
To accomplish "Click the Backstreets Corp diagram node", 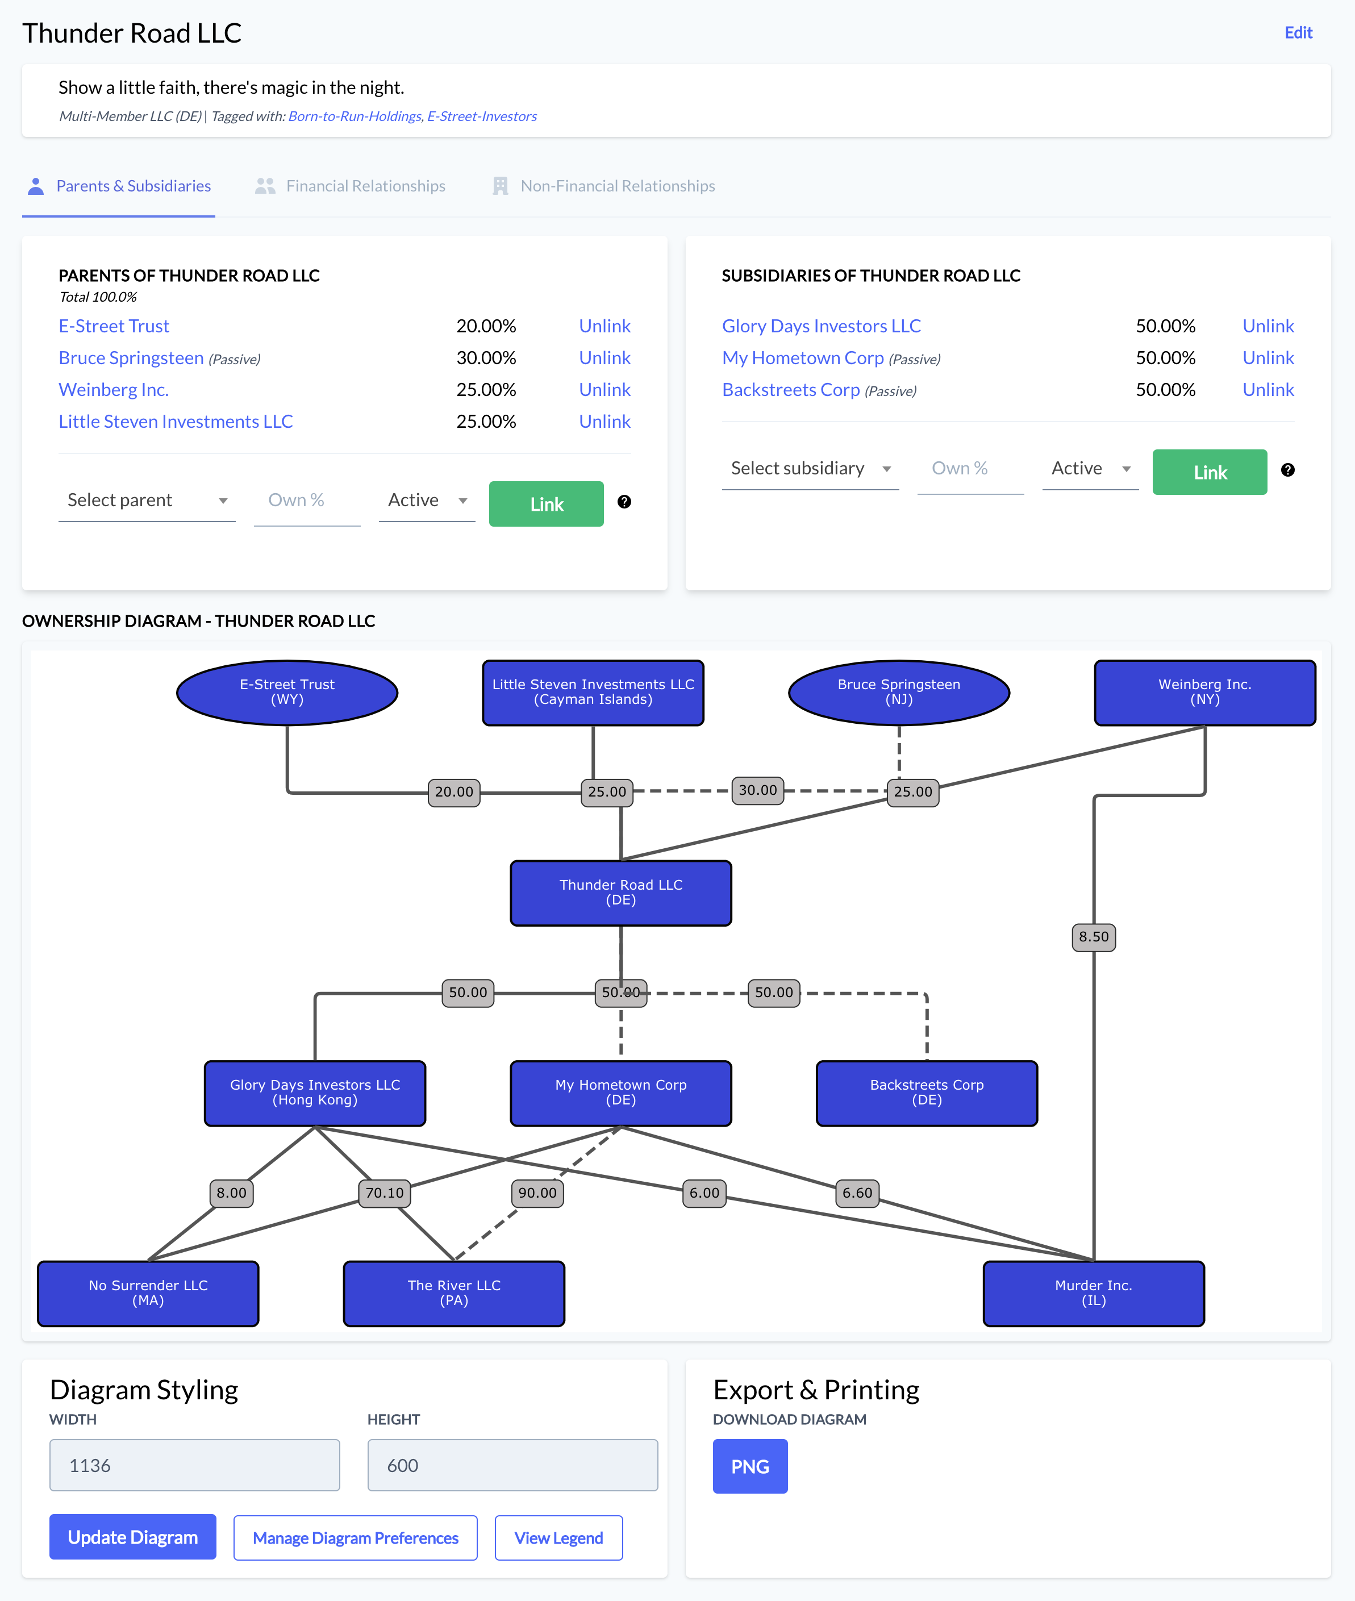I will [x=927, y=1093].
